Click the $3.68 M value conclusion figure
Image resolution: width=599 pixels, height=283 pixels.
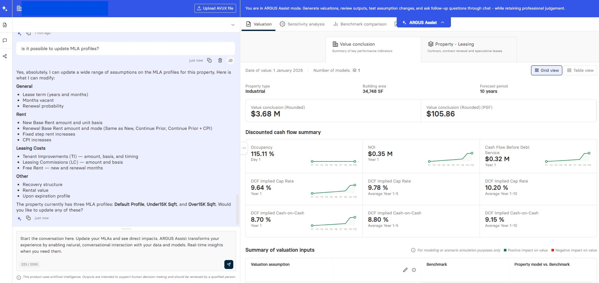266,114
